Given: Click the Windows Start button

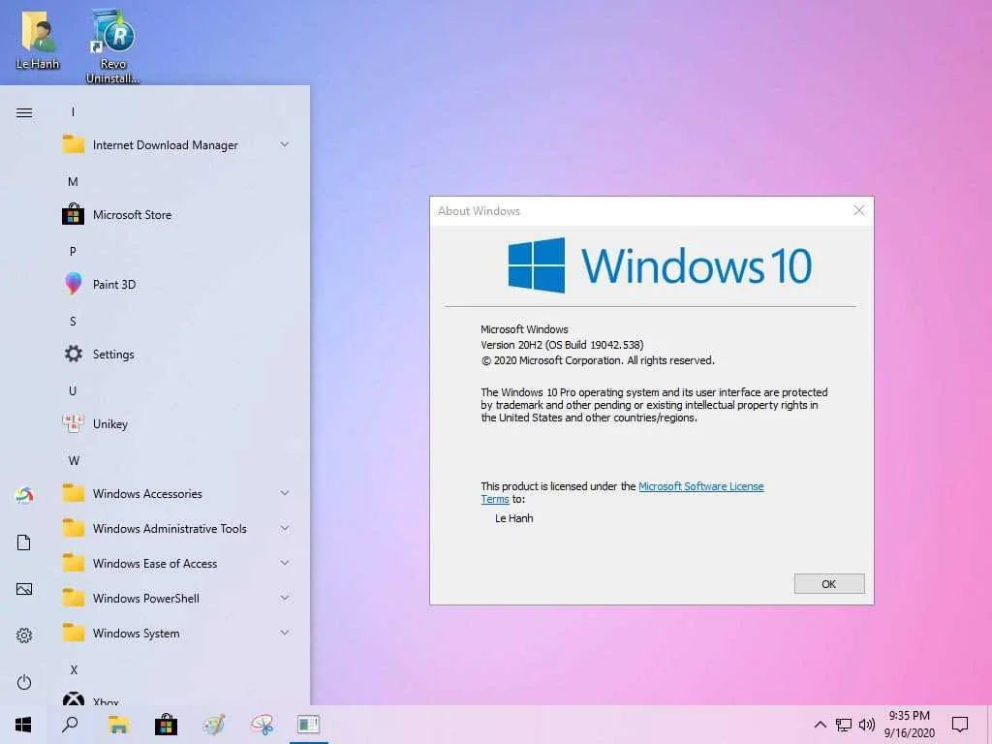Looking at the screenshot, I should point(23,725).
